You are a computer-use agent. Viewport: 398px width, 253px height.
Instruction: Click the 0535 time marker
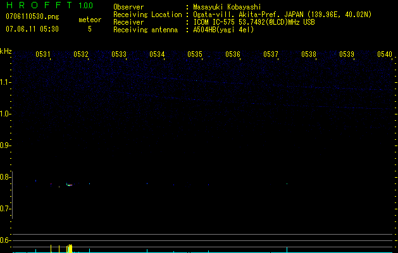point(195,54)
